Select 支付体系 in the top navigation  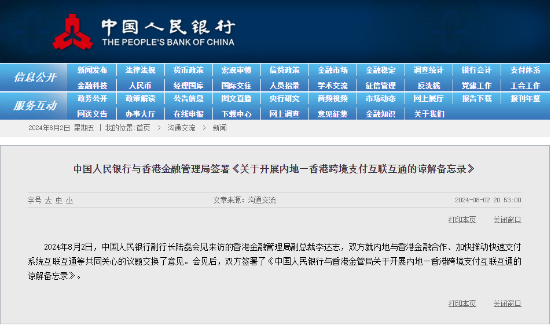pyautogui.click(x=525, y=71)
